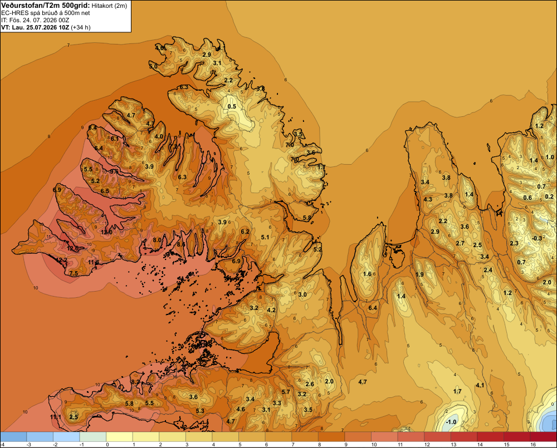Click the IT: Fös. 24.07.2026 00Z line
The image size is (557, 448).
(x=35, y=20)
